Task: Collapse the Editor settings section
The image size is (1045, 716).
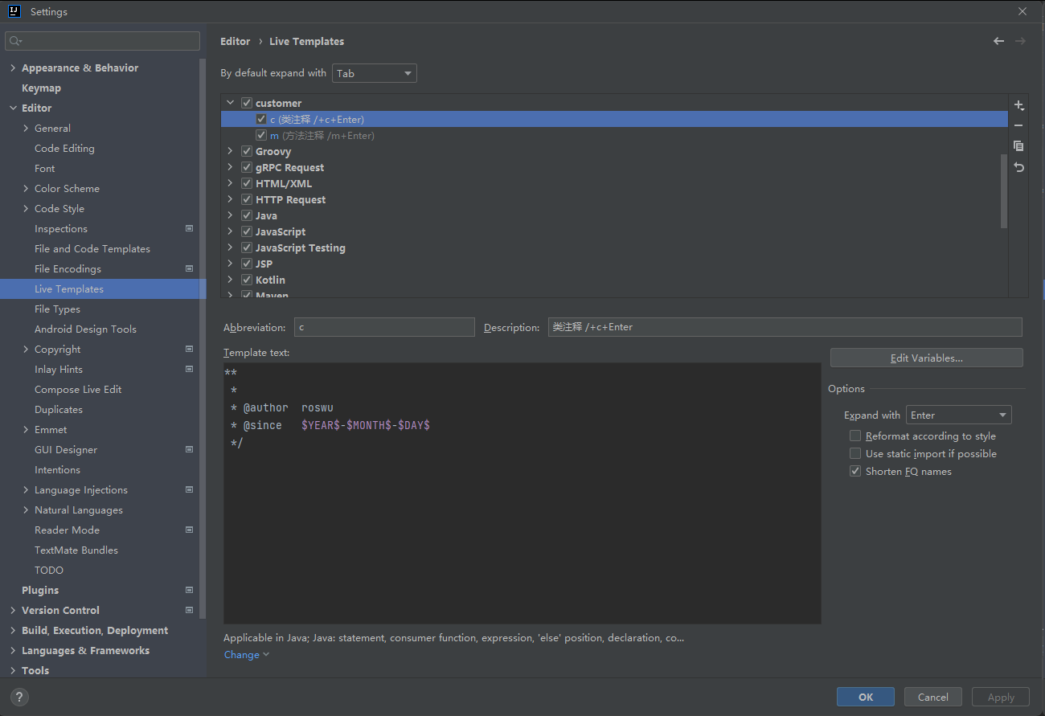Action: pos(13,108)
